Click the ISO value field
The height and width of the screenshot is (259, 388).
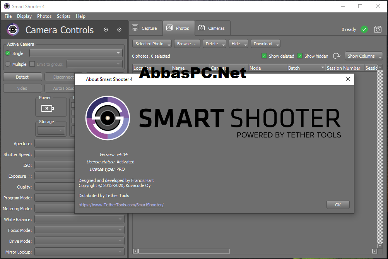(55, 165)
